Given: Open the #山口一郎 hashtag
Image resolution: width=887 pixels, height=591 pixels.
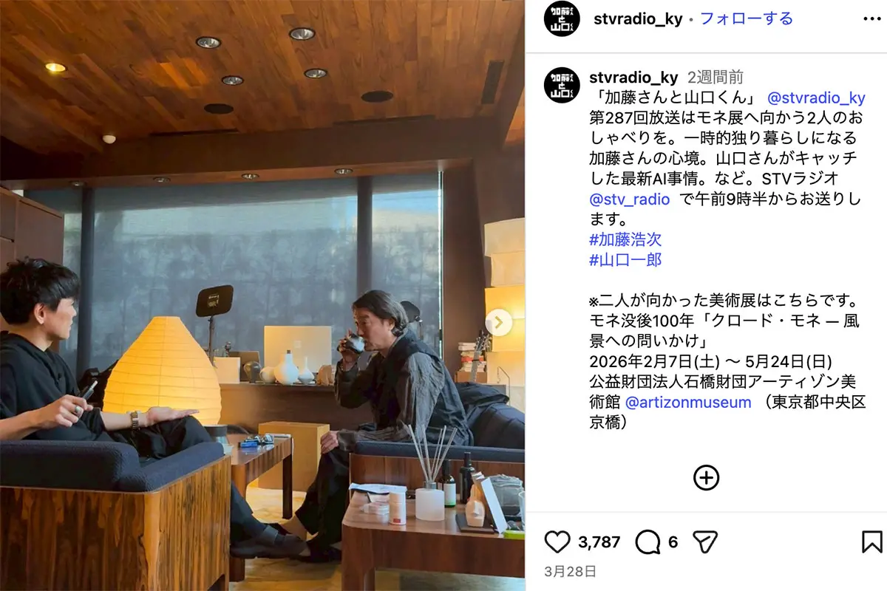Looking at the screenshot, I should tap(625, 259).
